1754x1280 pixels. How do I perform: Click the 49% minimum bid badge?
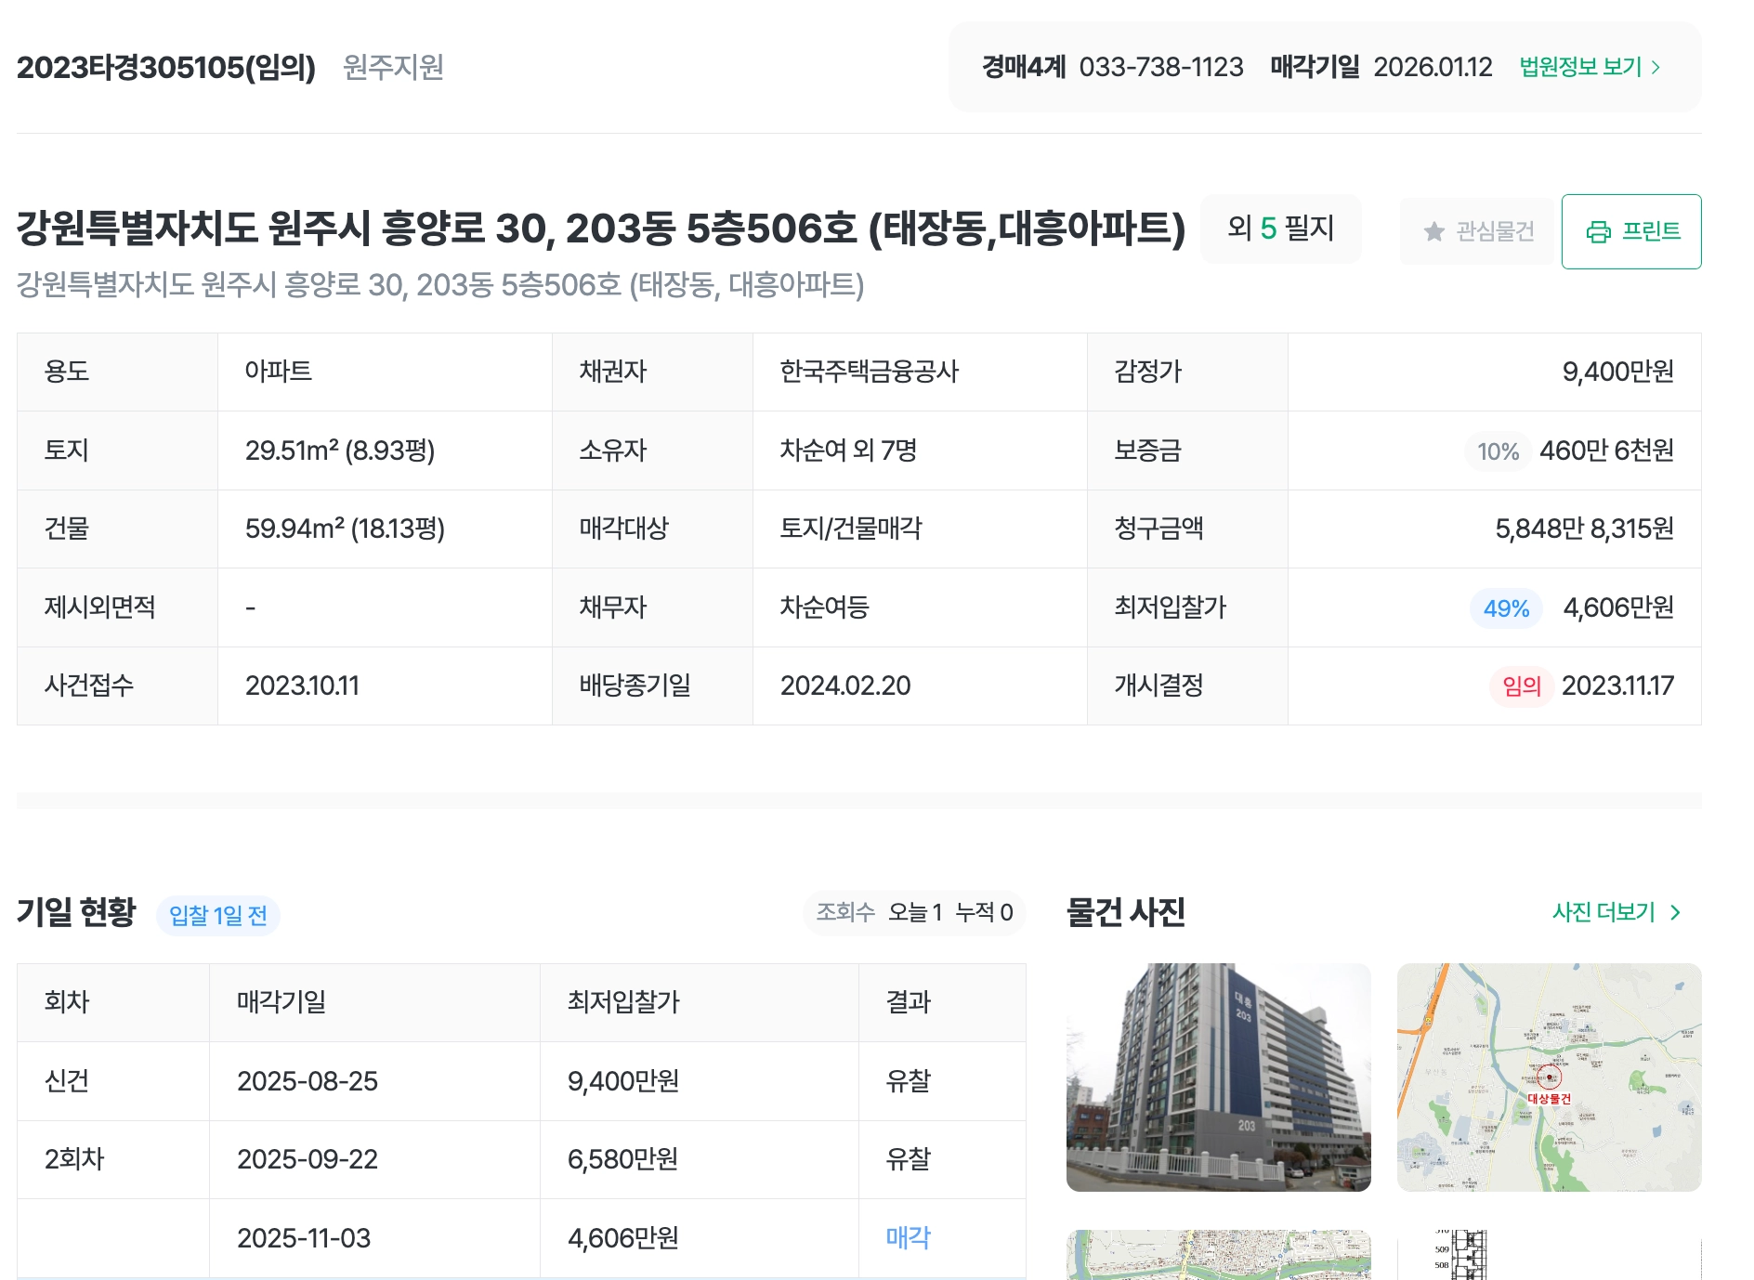click(x=1506, y=608)
